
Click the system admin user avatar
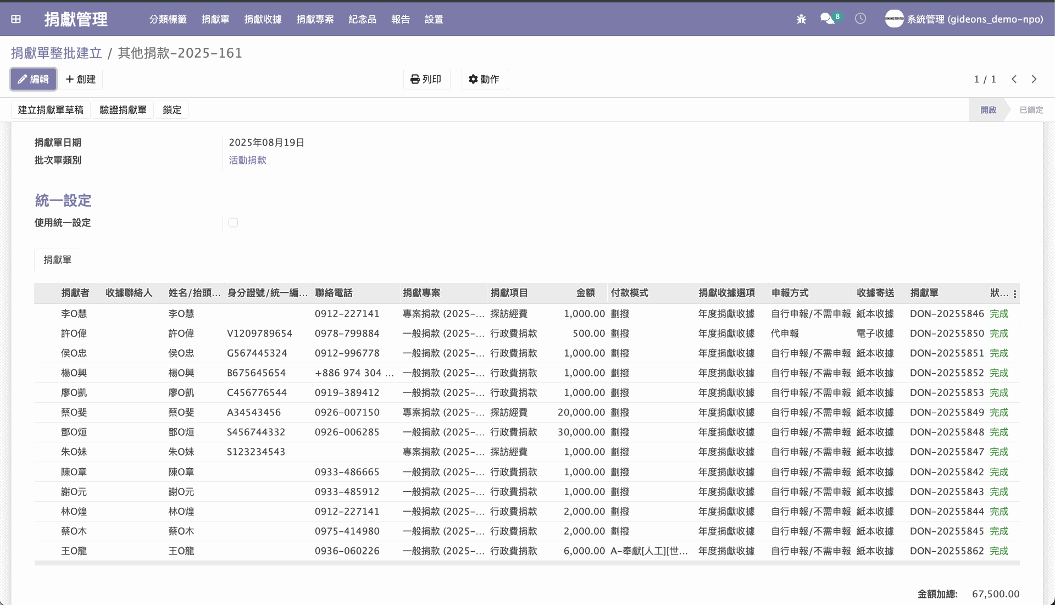pos(894,19)
